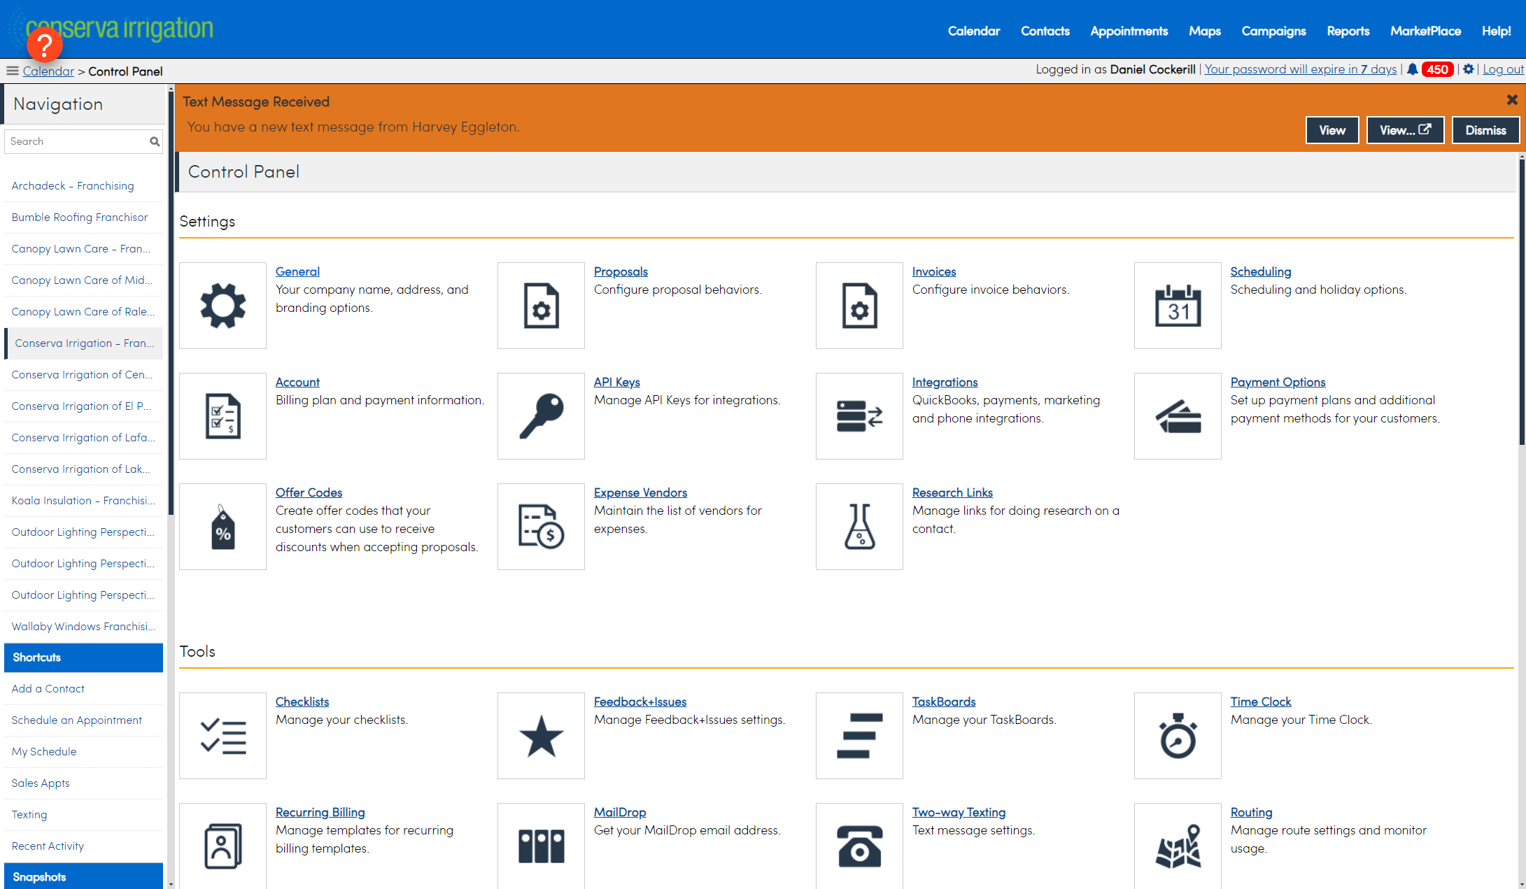Image resolution: width=1526 pixels, height=889 pixels.
Task: Open the Reports top menu
Action: [x=1348, y=31]
